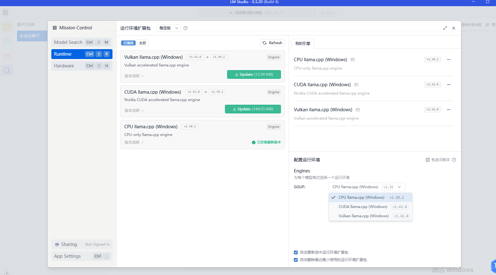496x275 pixels.
Task: Click the downloads icon at bottom left
Action: coord(7,273)
